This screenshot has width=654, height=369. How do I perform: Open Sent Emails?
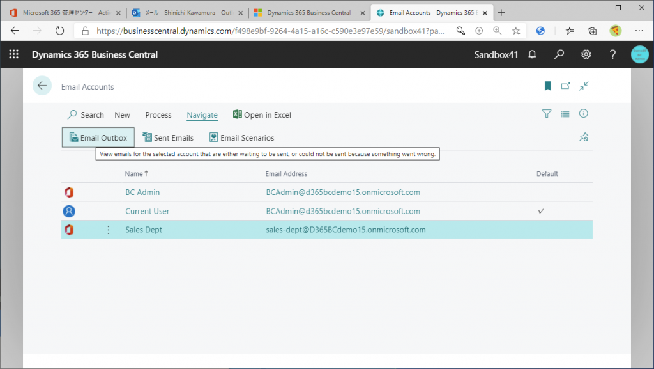tap(168, 137)
